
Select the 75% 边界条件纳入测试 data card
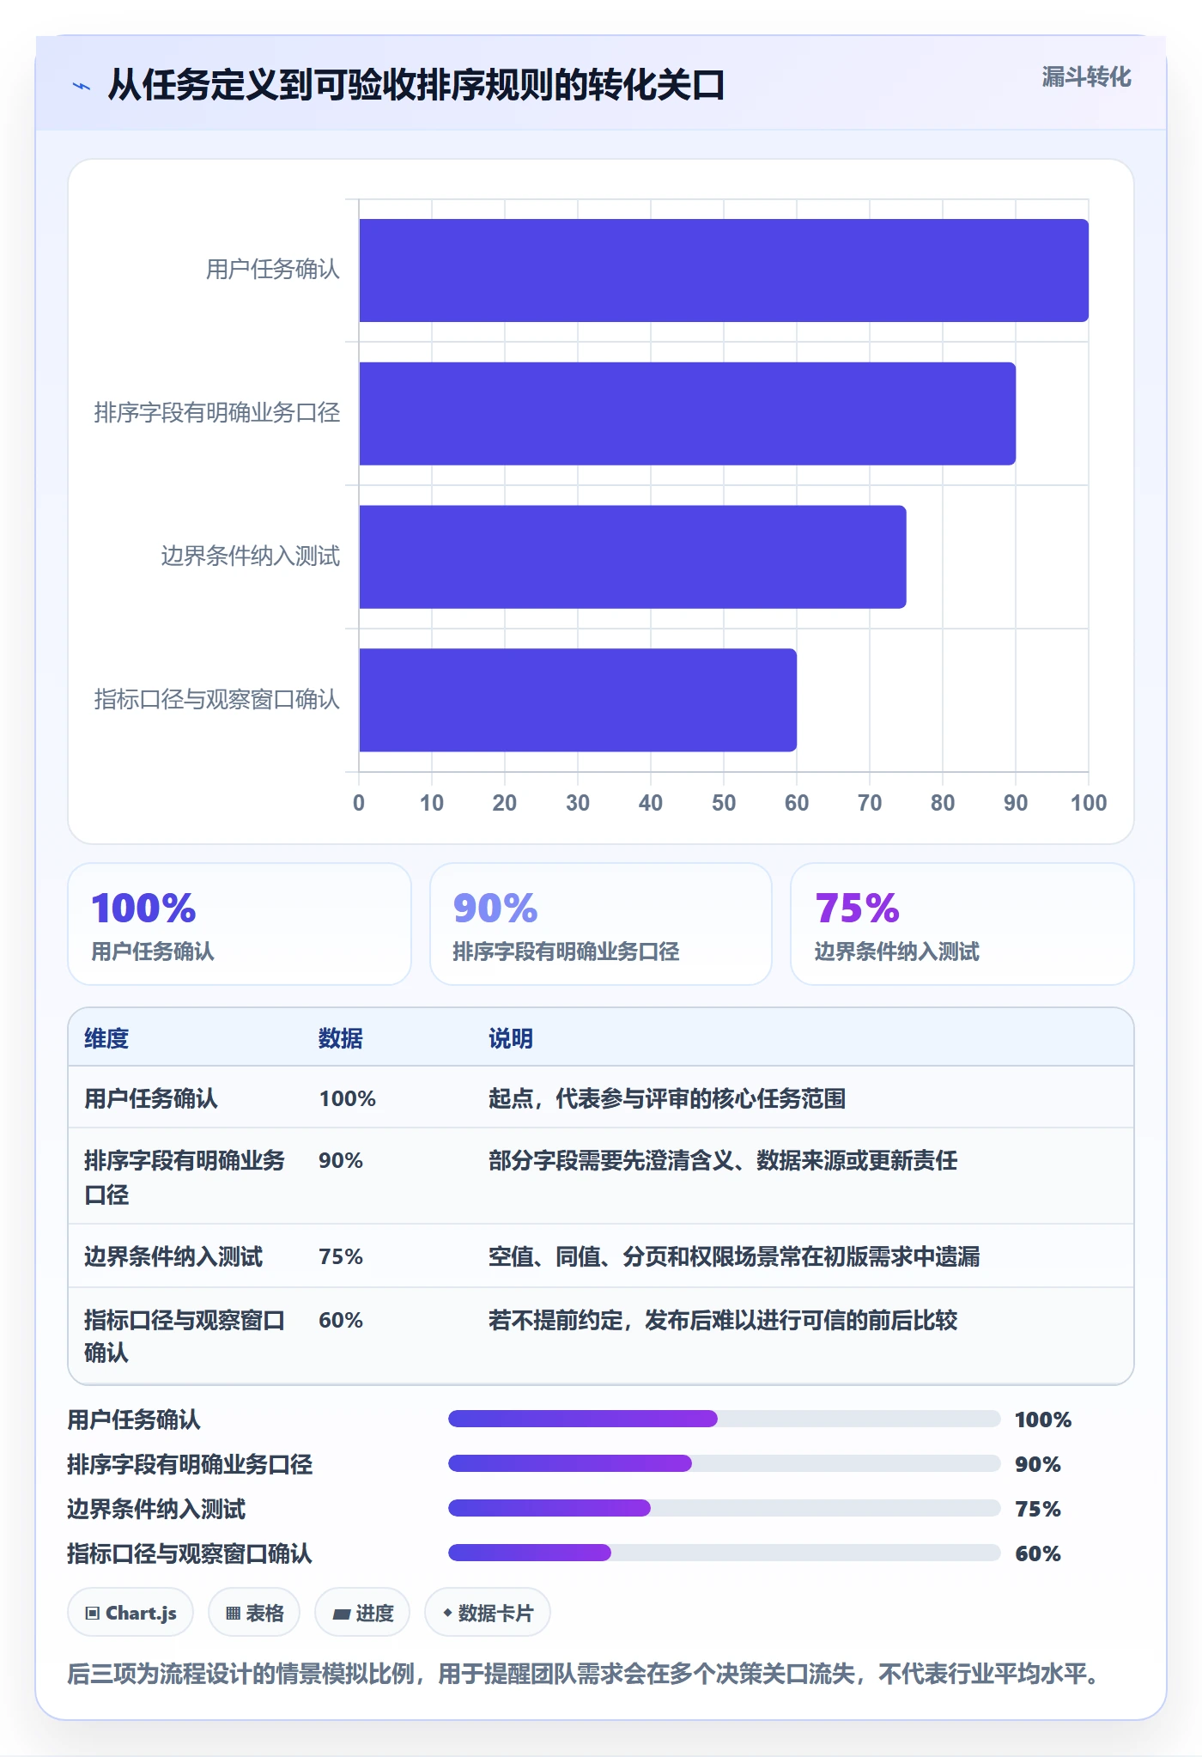click(x=962, y=924)
